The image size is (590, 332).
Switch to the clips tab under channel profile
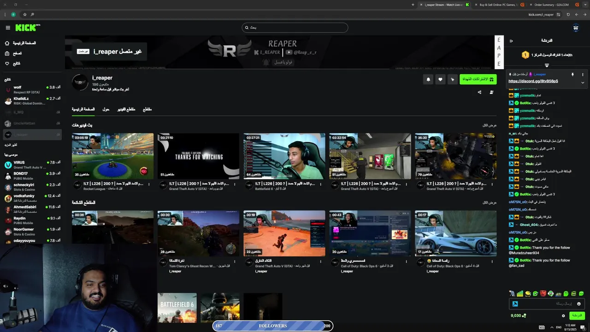coord(147,109)
